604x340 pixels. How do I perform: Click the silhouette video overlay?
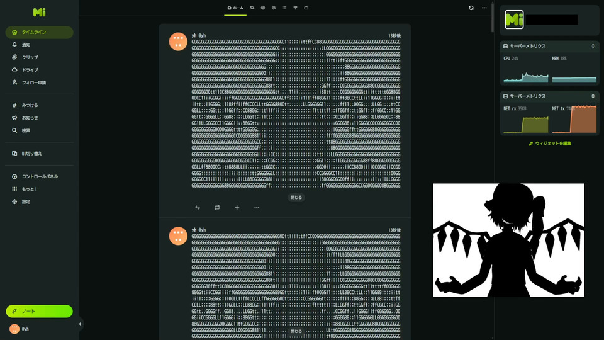(x=508, y=240)
